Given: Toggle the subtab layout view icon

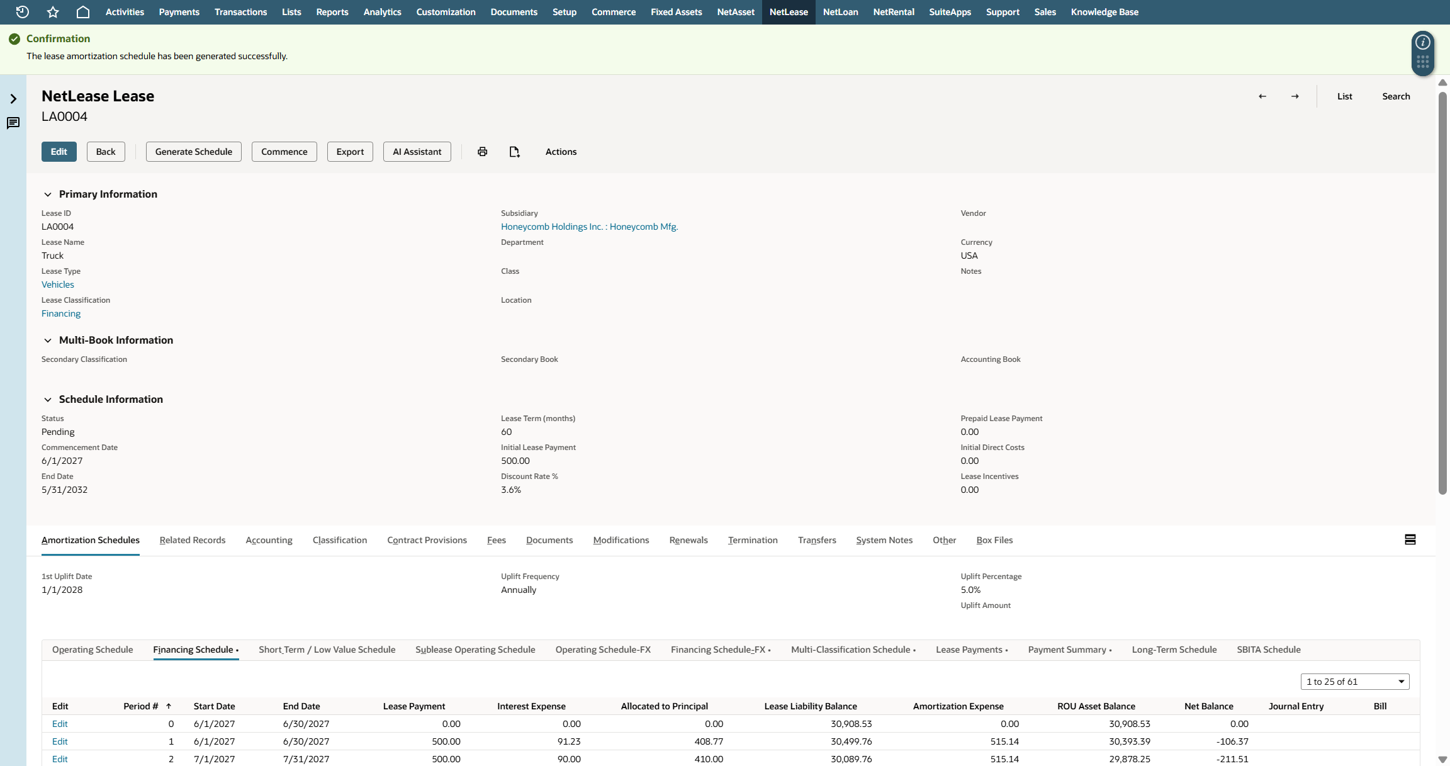Looking at the screenshot, I should 1410,539.
